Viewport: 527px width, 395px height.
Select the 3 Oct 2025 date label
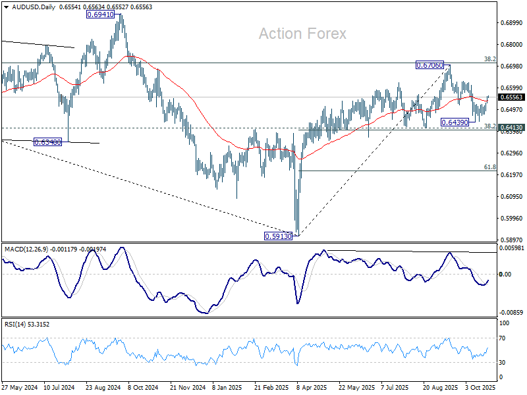click(480, 388)
